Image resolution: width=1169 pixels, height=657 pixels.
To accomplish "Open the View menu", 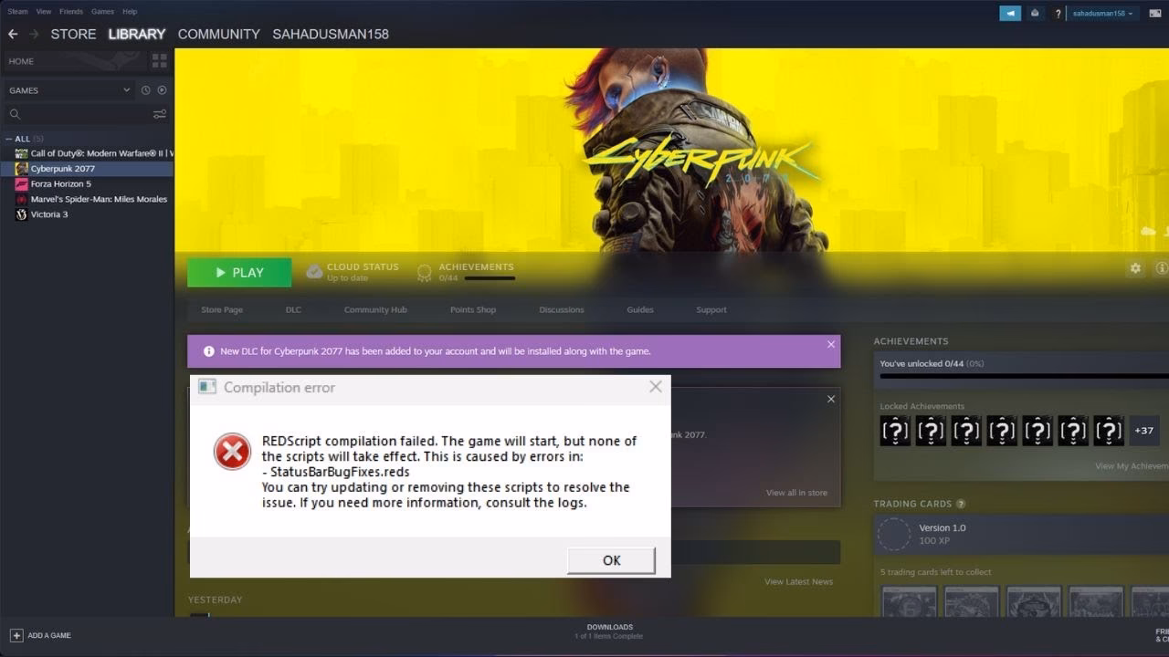I will (44, 12).
